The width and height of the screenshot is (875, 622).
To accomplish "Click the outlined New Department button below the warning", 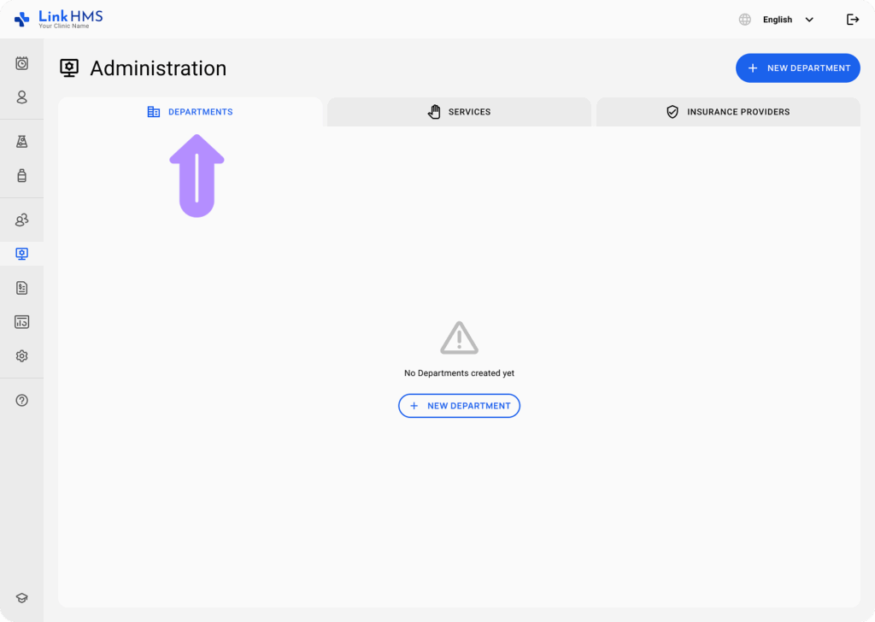I will [459, 406].
